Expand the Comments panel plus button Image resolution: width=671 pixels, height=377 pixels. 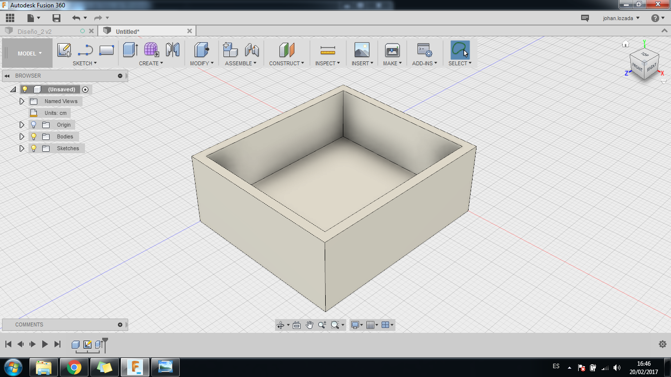coord(120,325)
